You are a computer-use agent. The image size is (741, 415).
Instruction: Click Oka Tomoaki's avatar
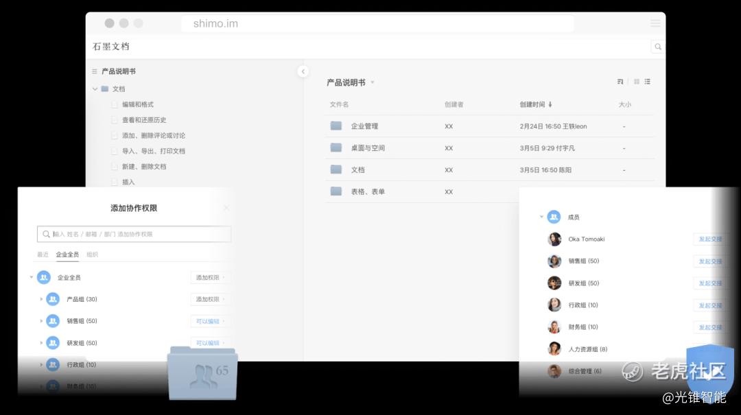(554, 239)
